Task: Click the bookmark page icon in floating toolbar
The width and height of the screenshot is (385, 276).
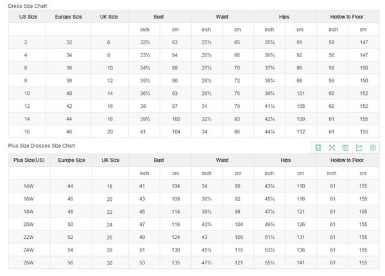Action: pos(318,148)
